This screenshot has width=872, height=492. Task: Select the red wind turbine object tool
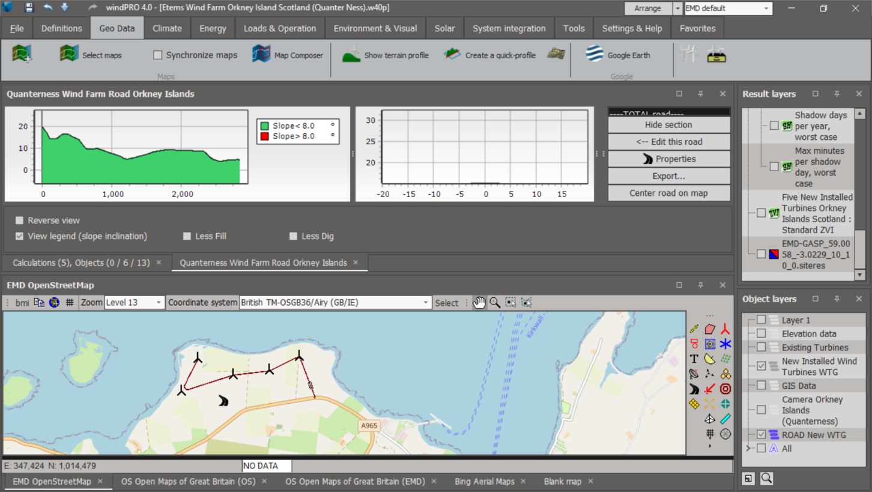[x=725, y=329]
